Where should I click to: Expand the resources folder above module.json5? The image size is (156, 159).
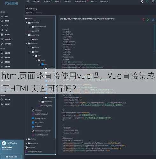(40, 102)
